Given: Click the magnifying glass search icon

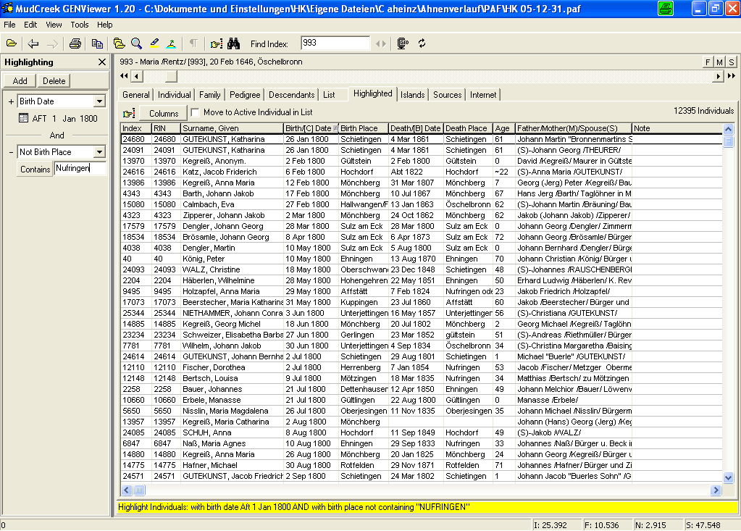Looking at the screenshot, I should pyautogui.click(x=136, y=43).
